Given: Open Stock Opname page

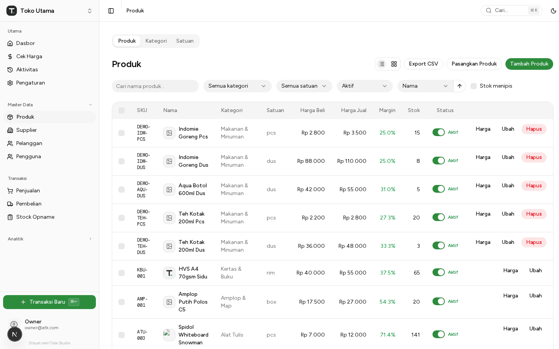Looking at the screenshot, I should point(49,217).
